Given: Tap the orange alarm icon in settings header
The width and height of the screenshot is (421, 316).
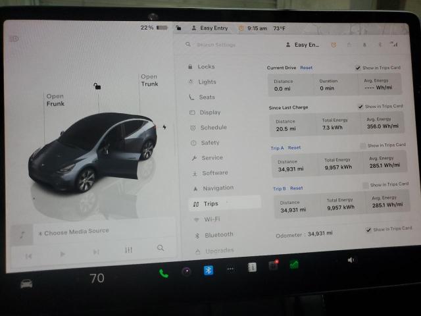Looking at the screenshot, I should (x=334, y=45).
